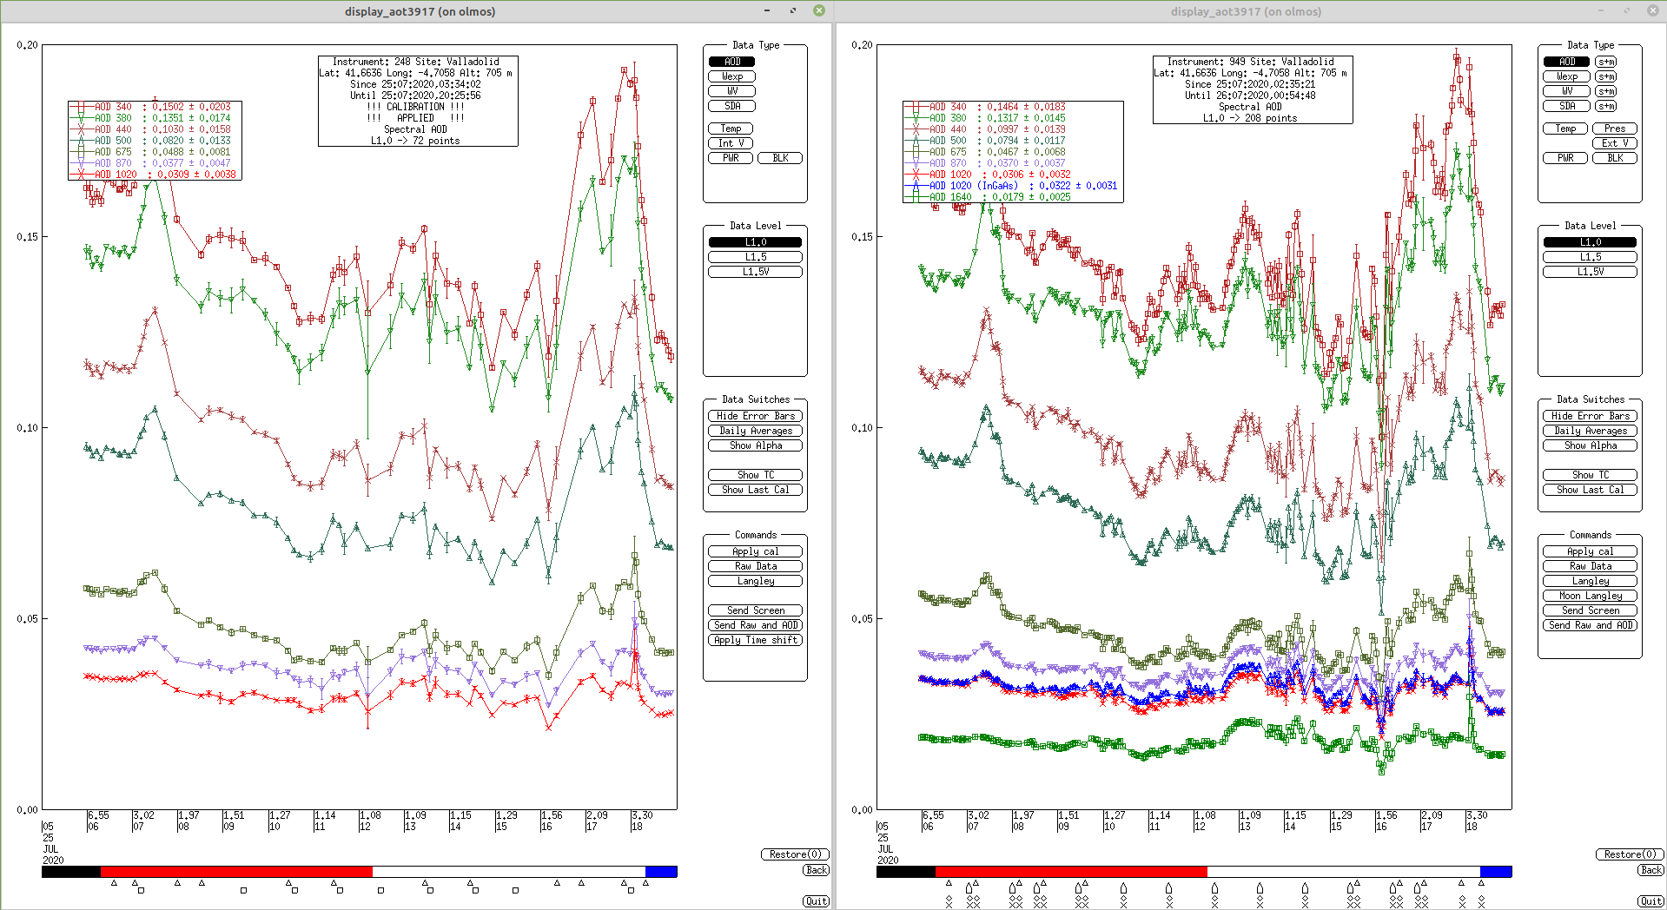Select Wexp data type in right window
1667x910 pixels.
(1566, 76)
